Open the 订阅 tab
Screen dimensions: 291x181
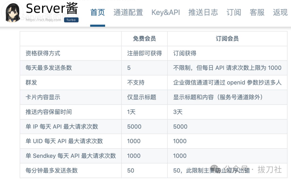[234, 12]
